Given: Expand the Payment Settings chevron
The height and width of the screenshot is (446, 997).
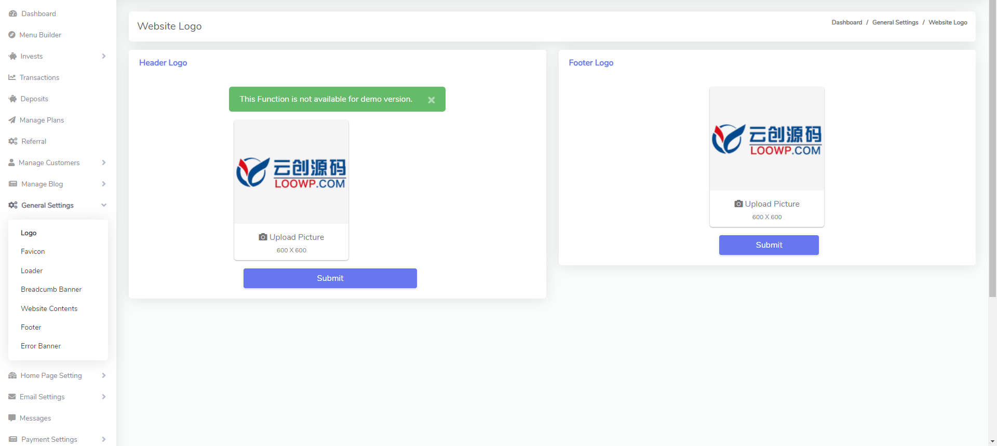Looking at the screenshot, I should tap(104, 439).
